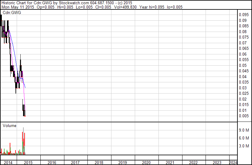Click the 0.05 price axis label
This screenshot has height=165, width=252.
tap(243, 65)
